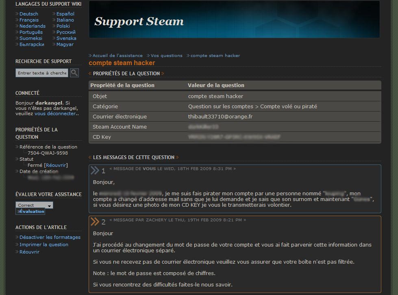This screenshot has width=398, height=295.
Task: Click the darkangel username in sidebar
Action: click(49, 103)
